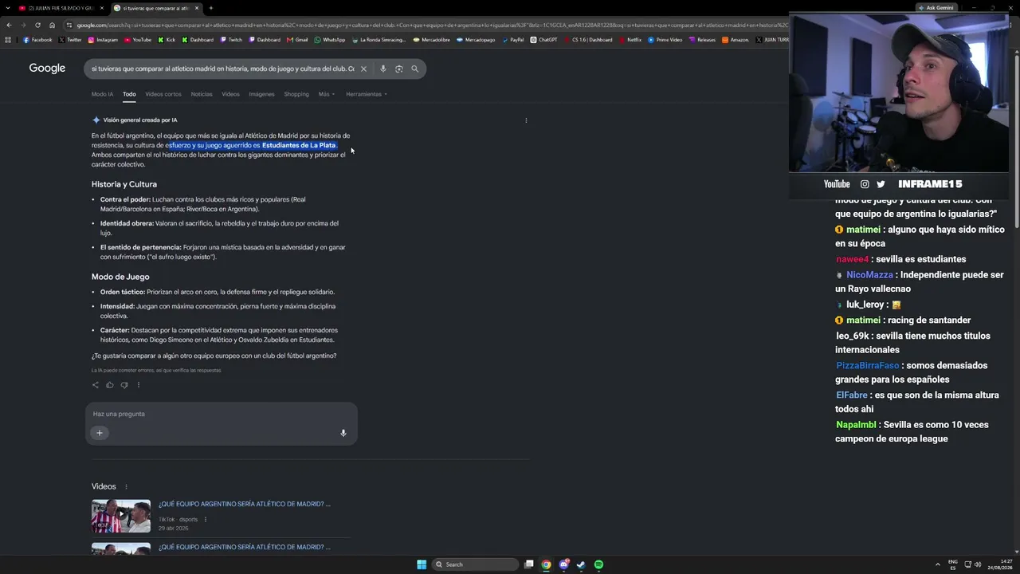Click the Windows taskbar Search box
This screenshot has width=1020, height=574.
tap(477, 564)
